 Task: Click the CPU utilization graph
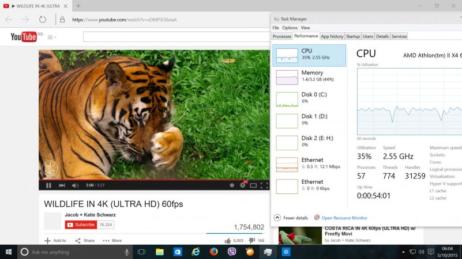click(410, 101)
